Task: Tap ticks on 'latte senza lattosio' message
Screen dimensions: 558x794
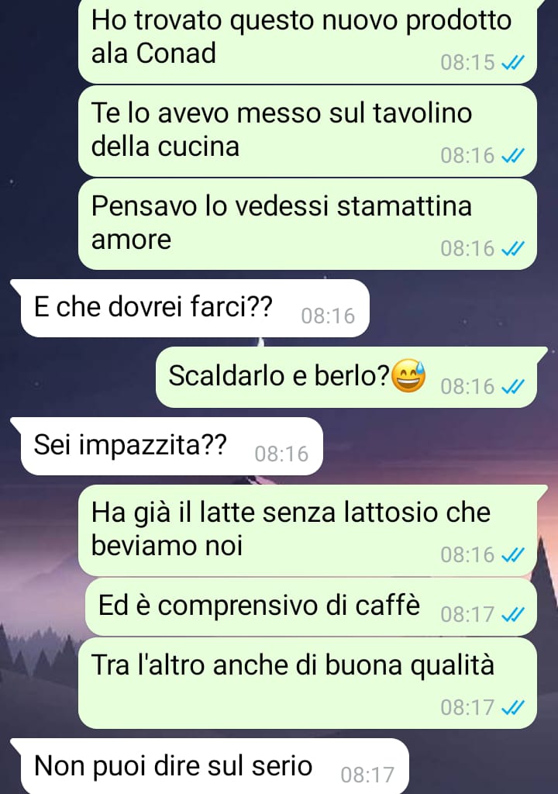Action: [x=512, y=555]
